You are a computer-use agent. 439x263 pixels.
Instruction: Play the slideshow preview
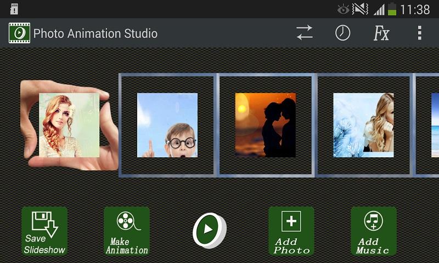pyautogui.click(x=210, y=231)
